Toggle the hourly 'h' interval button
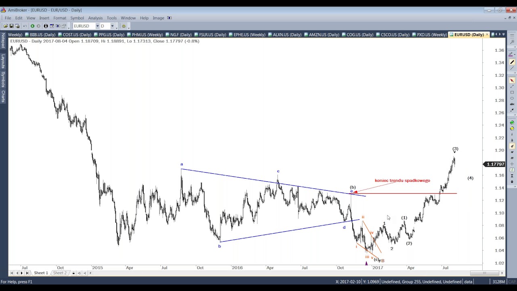 click(512, 140)
